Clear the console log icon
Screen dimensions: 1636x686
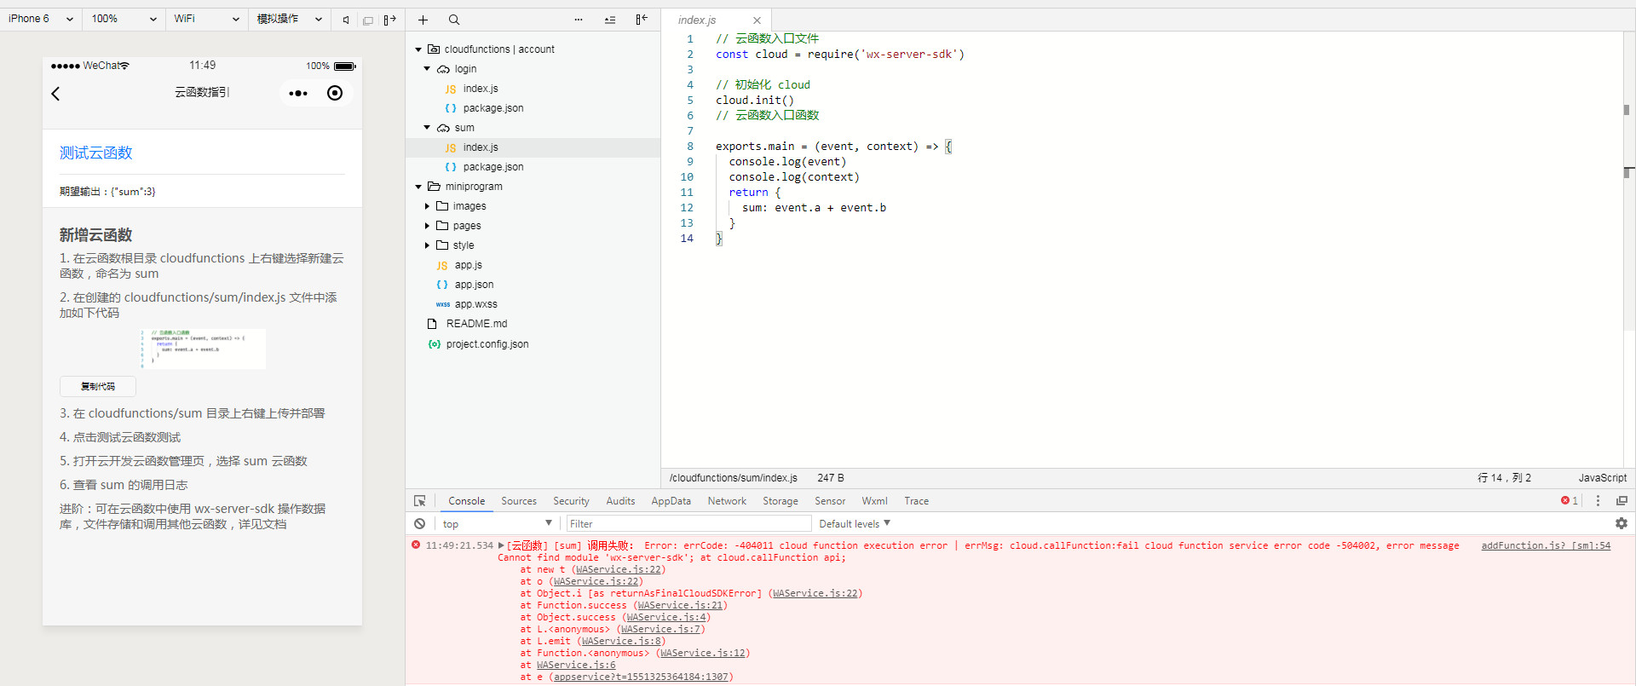(x=419, y=523)
